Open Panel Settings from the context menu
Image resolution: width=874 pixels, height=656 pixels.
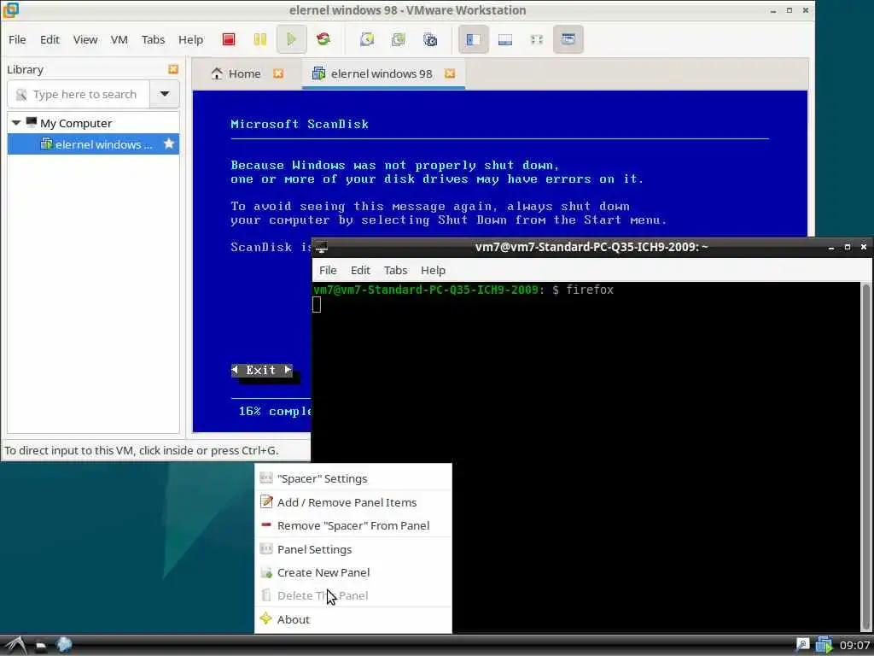coord(353,549)
